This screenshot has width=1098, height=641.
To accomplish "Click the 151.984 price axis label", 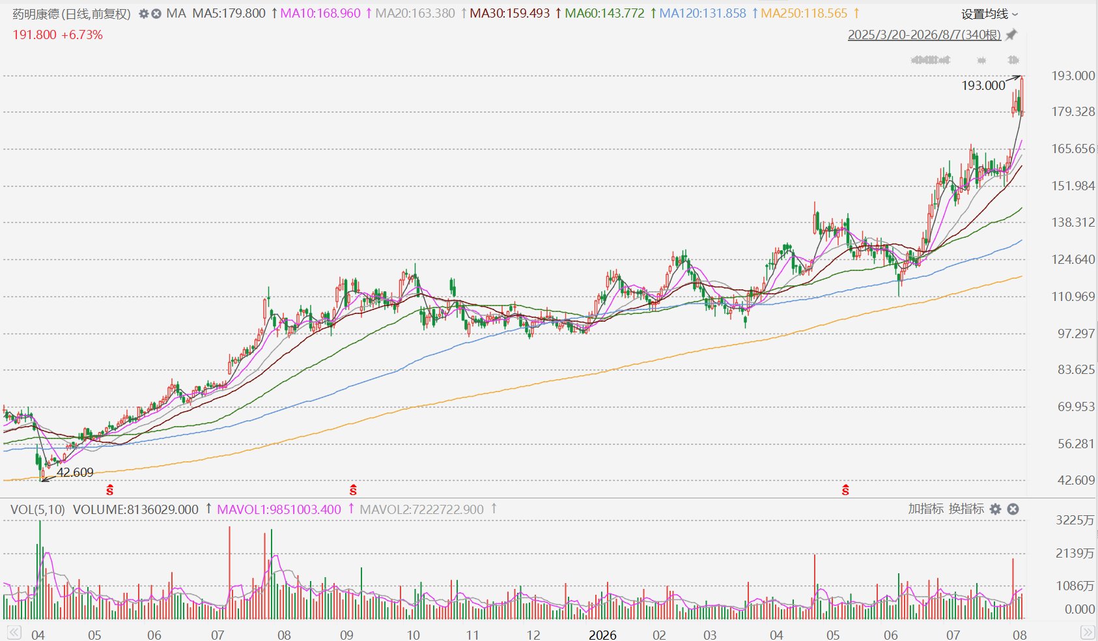I will pos(1073,186).
